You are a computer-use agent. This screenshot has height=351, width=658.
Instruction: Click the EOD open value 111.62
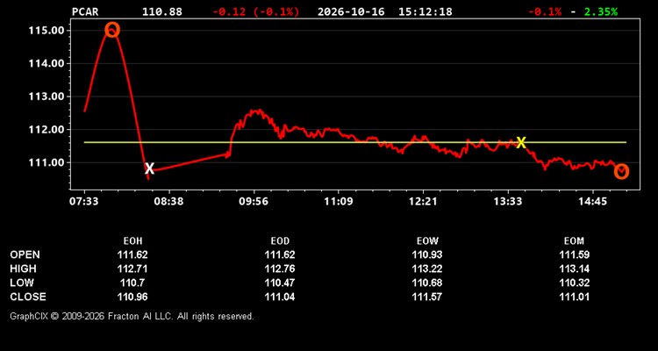pyautogui.click(x=280, y=254)
